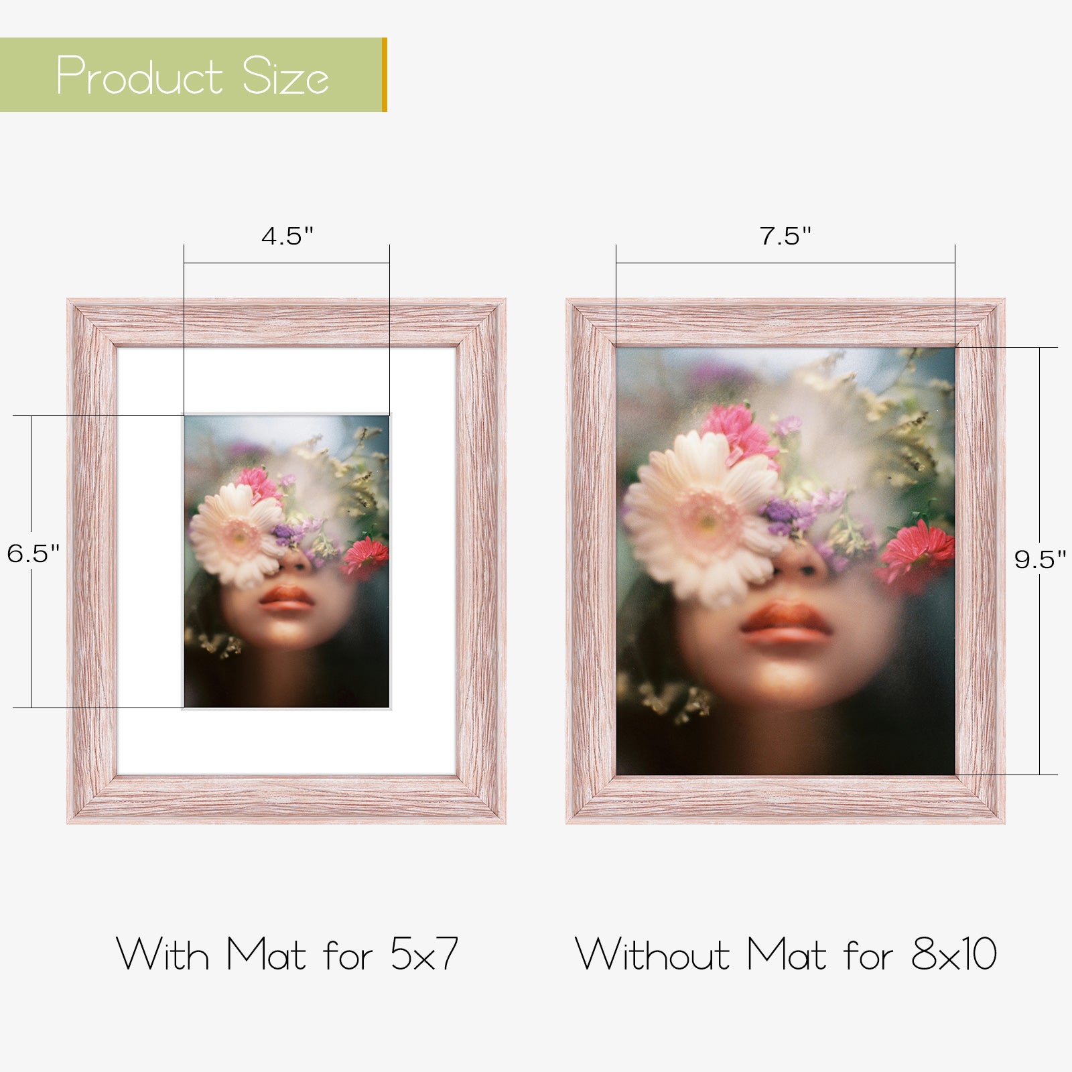
Task: Select the 6.5" height label
Action: click(x=33, y=553)
